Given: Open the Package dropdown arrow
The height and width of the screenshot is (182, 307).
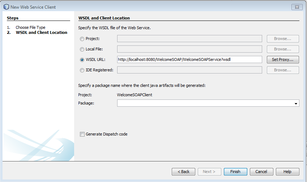Looking at the screenshot, I should point(297,103).
